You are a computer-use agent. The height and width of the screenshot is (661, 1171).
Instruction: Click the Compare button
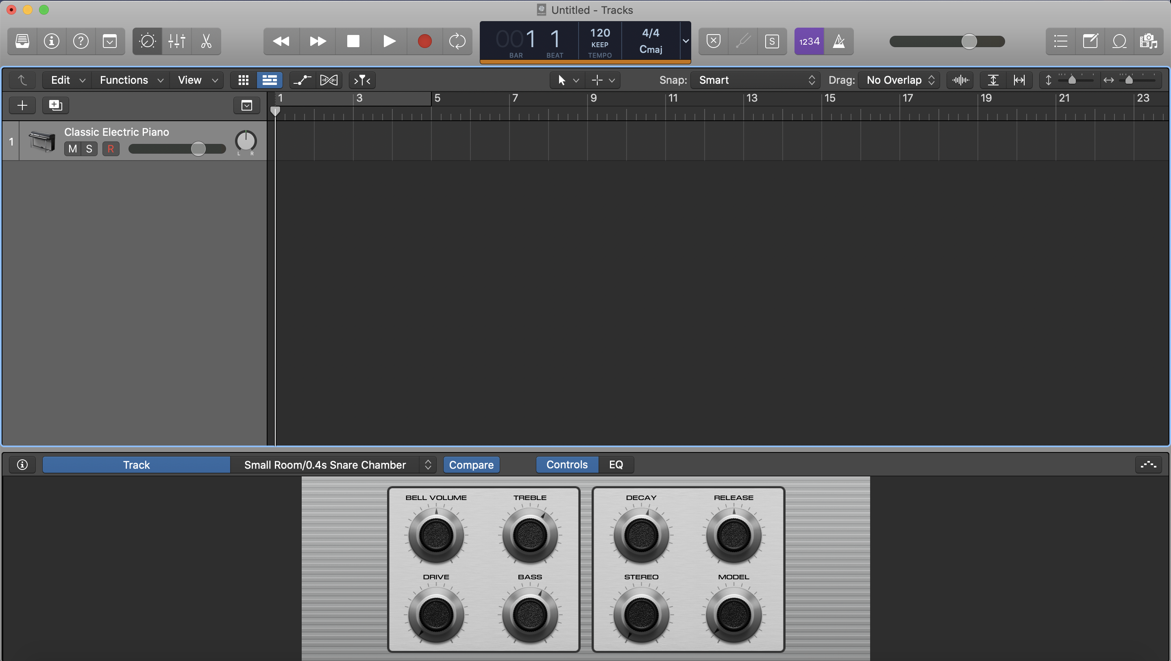click(471, 465)
